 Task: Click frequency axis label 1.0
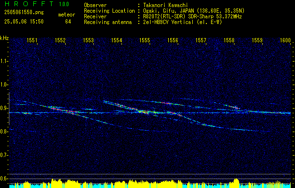tap(3, 85)
